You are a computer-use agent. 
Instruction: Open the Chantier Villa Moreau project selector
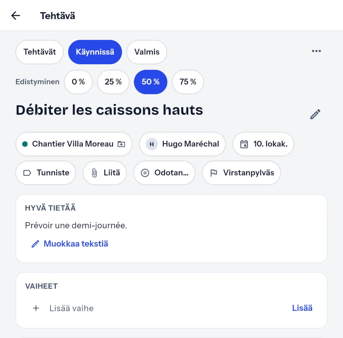(74, 144)
